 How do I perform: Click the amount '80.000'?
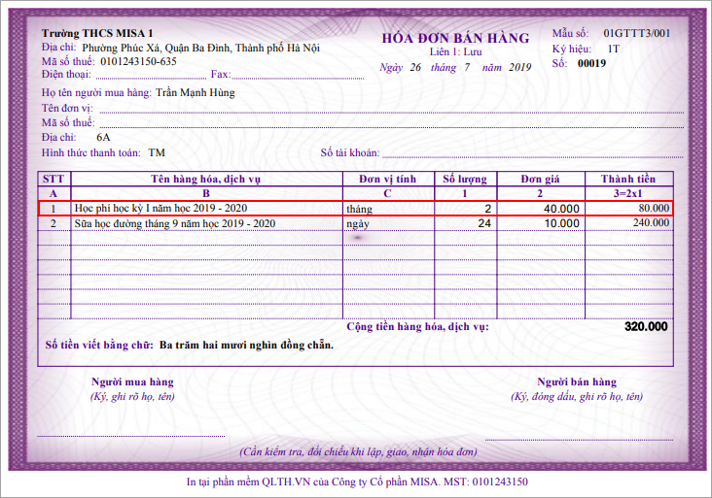tap(654, 208)
